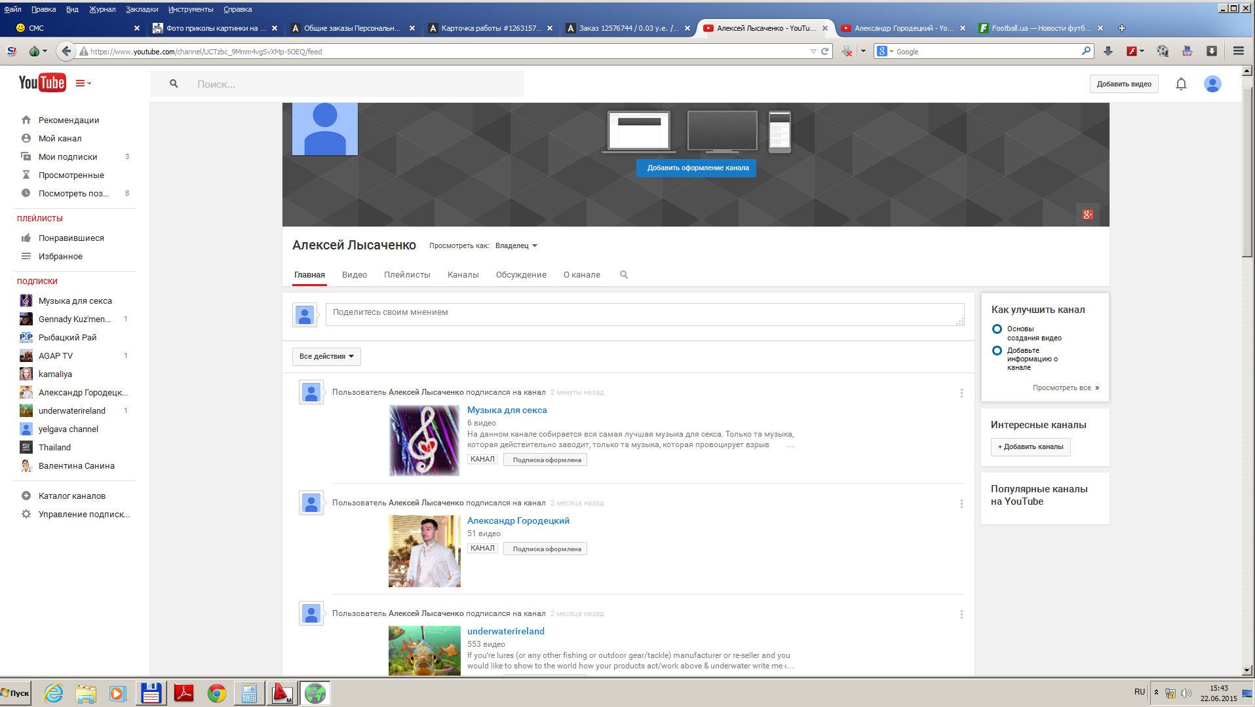Open the Firefox hamburger menu
Image resolution: width=1255 pixels, height=707 pixels.
pyautogui.click(x=1239, y=51)
